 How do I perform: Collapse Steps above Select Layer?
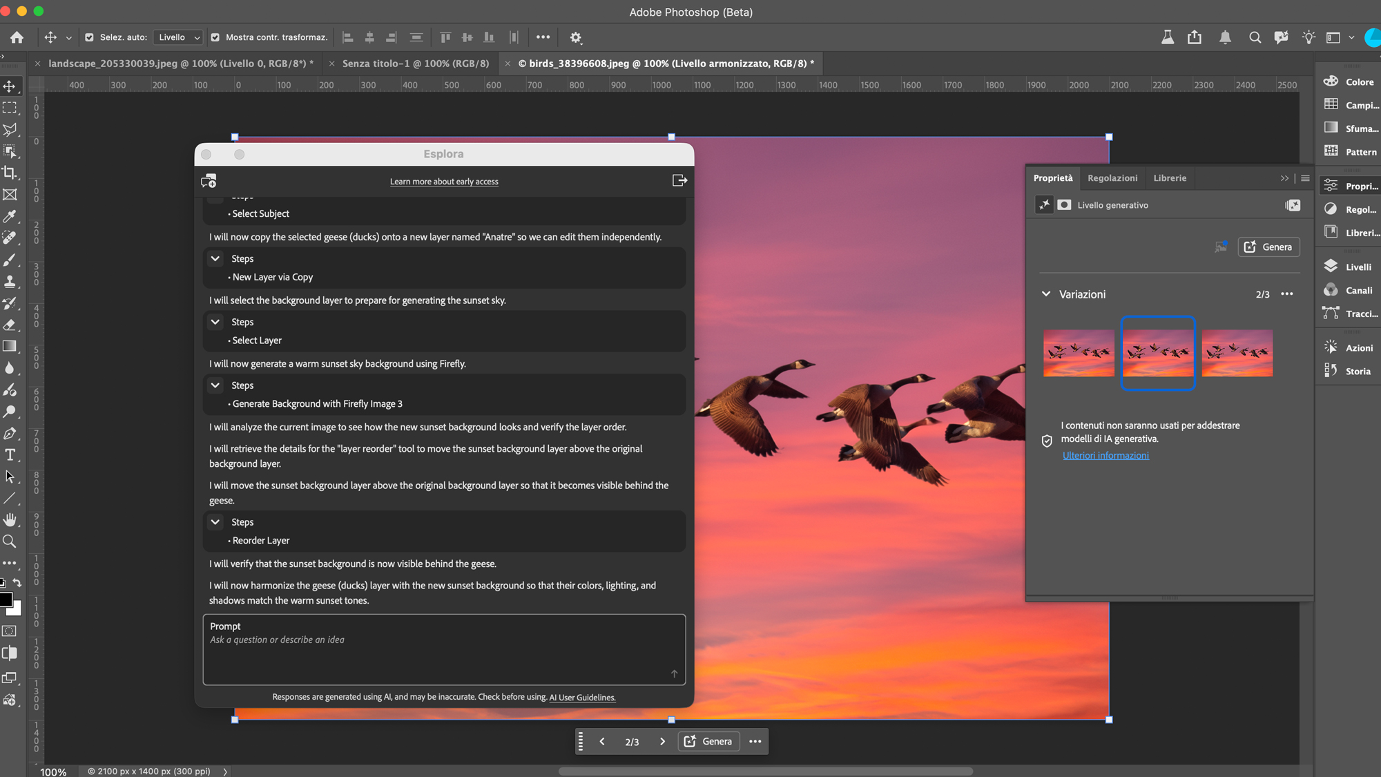[215, 322]
